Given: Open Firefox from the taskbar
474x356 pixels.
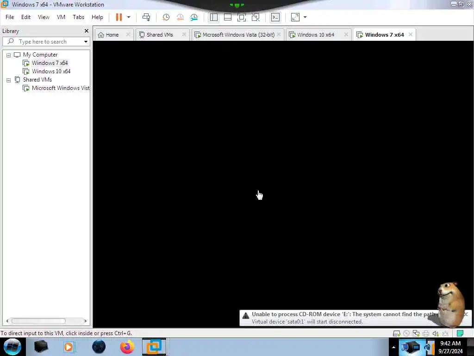Looking at the screenshot, I should (127, 347).
